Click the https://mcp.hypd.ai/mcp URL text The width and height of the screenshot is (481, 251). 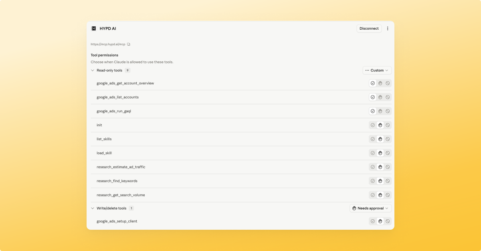click(108, 44)
